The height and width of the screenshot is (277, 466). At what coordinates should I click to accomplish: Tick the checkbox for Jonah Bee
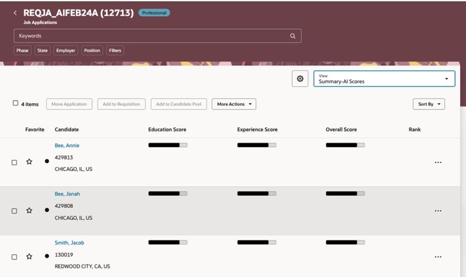[15, 211]
